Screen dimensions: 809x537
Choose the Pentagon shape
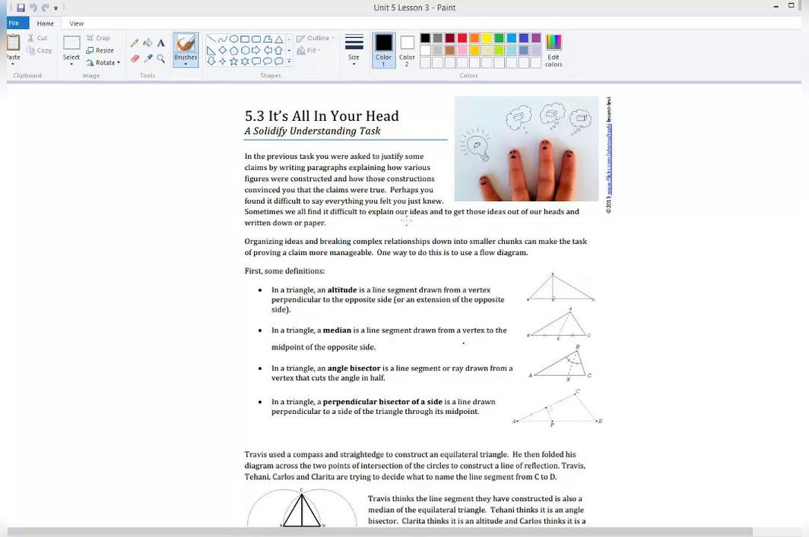tap(233, 50)
